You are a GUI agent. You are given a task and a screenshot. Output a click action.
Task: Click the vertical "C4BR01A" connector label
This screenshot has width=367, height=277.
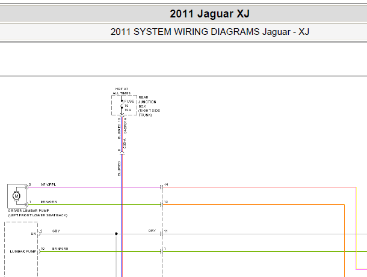click(x=125, y=126)
